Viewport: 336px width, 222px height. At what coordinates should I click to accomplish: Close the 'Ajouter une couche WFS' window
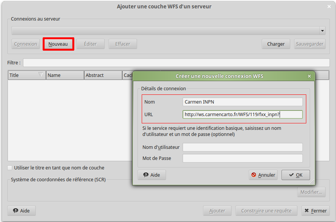click(x=329, y=6)
